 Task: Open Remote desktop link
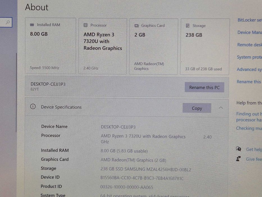[249, 45]
